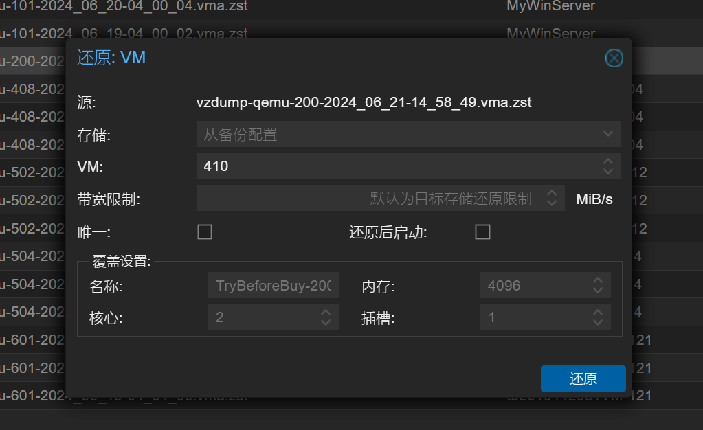This screenshot has height=430, width=703.
Task: Increase bandwidth limit with up arrow
Action: 551,193
